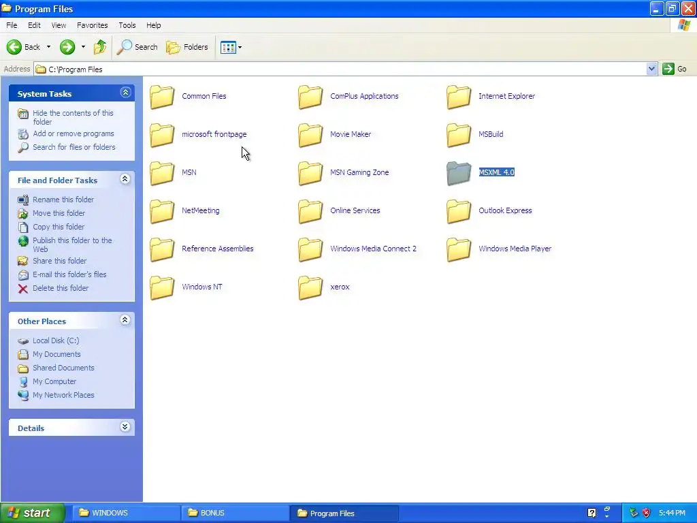Select the Common Files folder icon

(162, 97)
